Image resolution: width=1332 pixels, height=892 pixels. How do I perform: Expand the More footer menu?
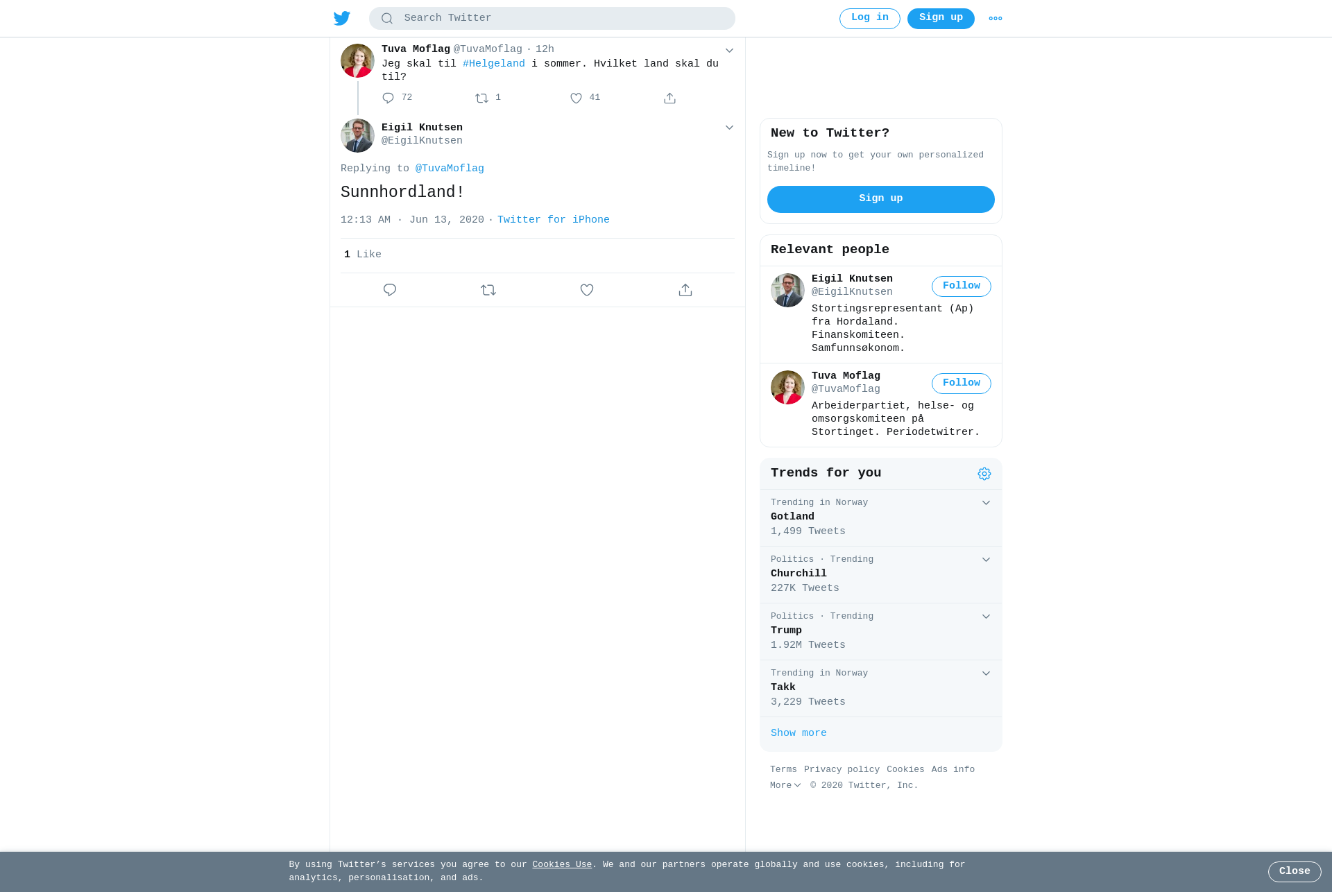(785, 786)
